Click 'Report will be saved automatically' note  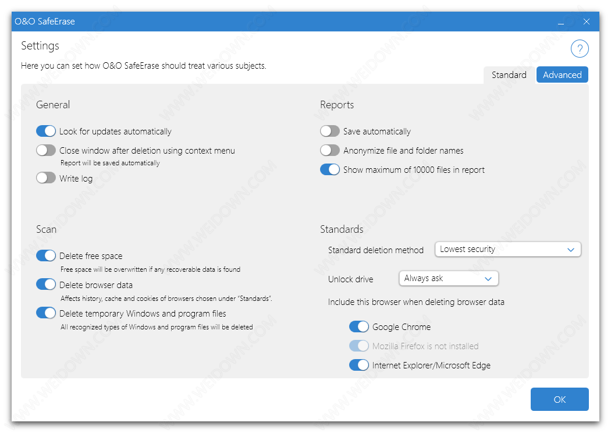pyautogui.click(x=111, y=163)
